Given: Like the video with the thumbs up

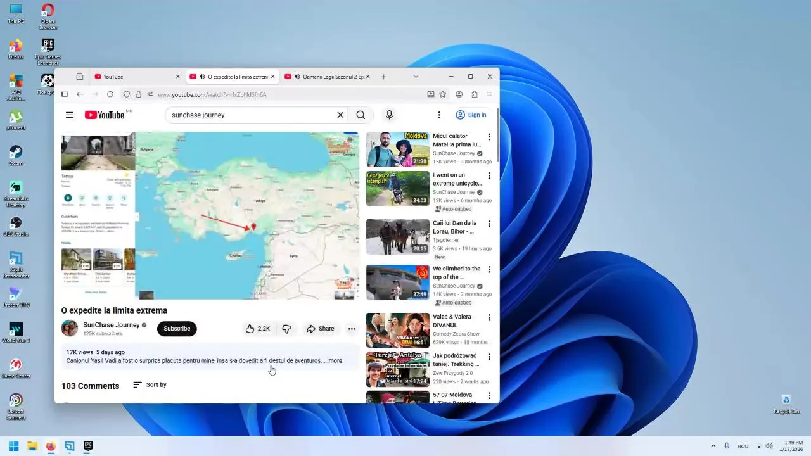Looking at the screenshot, I should pos(257,329).
